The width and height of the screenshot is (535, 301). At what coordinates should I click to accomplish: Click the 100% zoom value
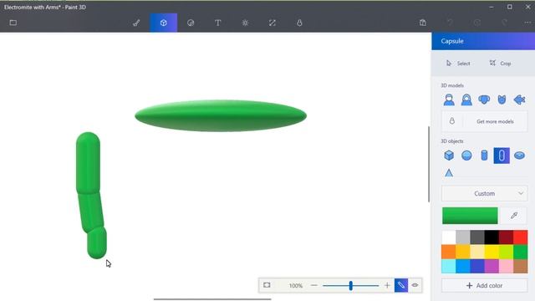pyautogui.click(x=295, y=286)
